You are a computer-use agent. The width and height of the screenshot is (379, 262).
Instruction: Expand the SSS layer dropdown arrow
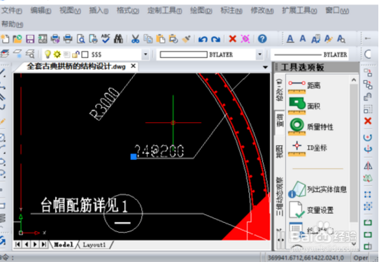click(x=145, y=54)
